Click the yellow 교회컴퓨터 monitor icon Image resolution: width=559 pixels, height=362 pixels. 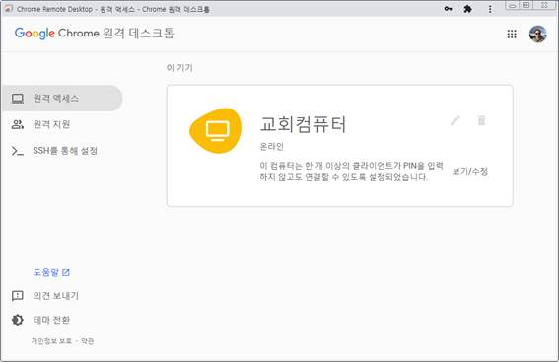tap(216, 130)
